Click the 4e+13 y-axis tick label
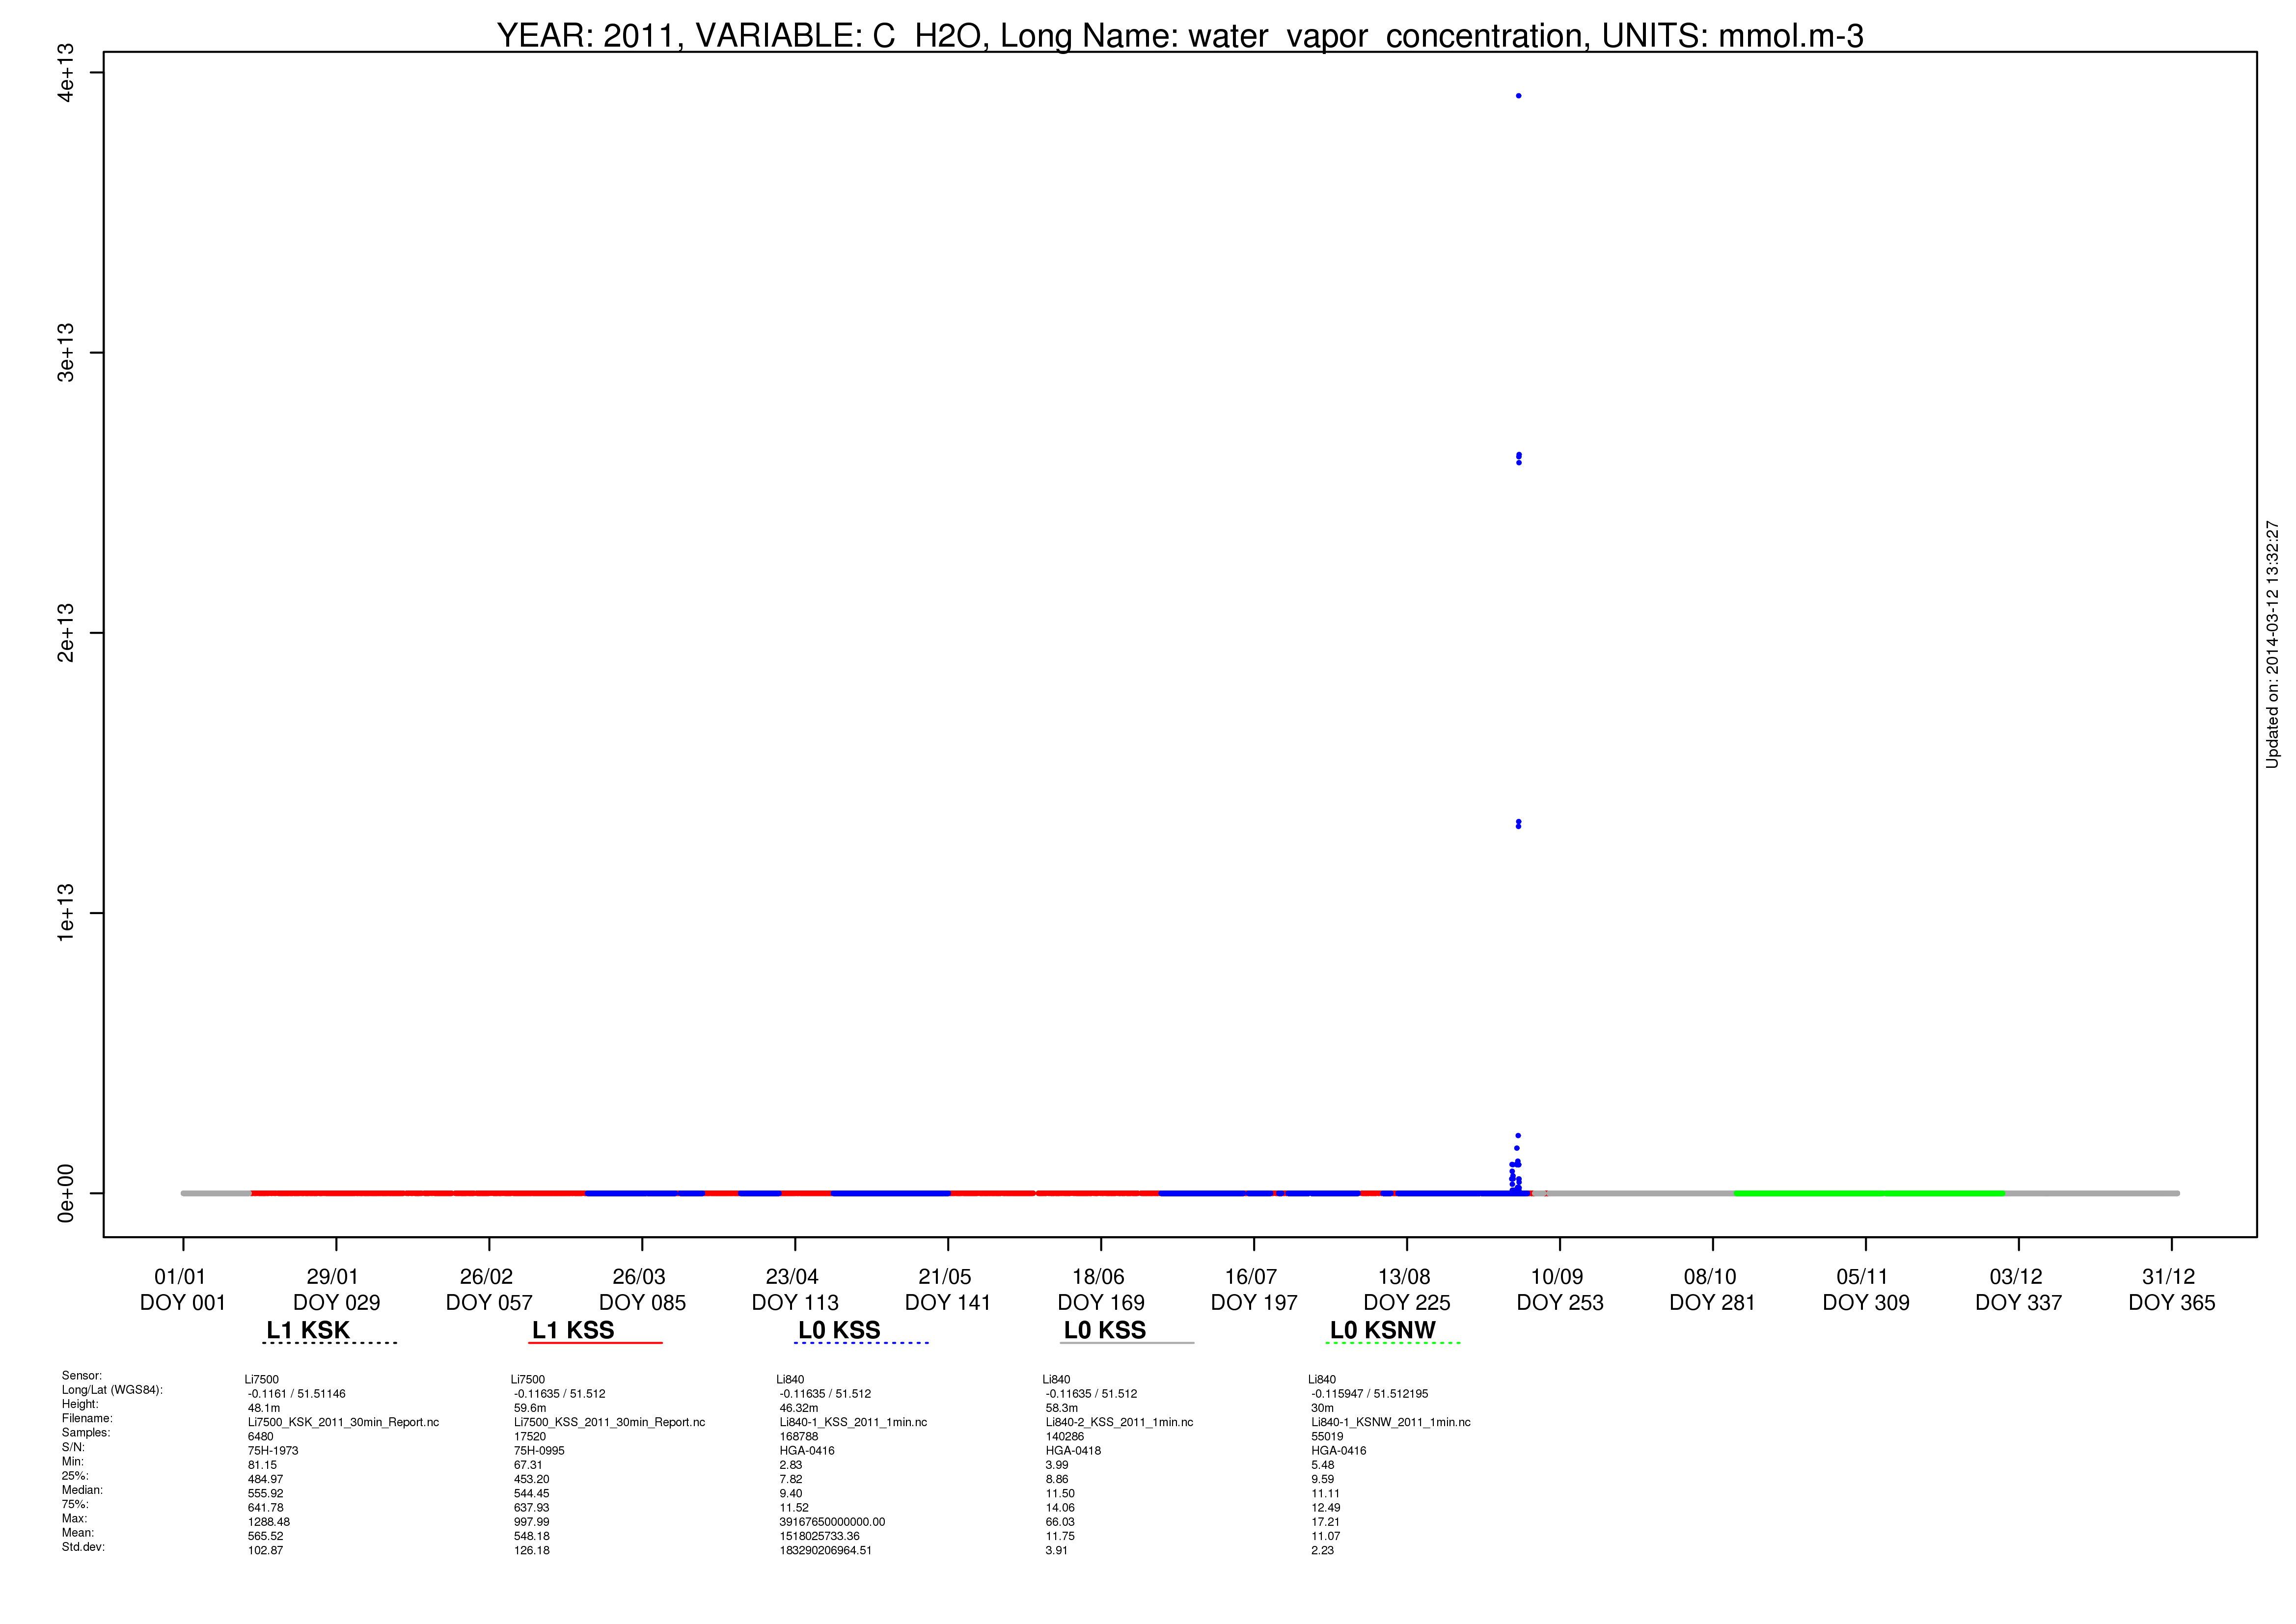 coord(66,72)
